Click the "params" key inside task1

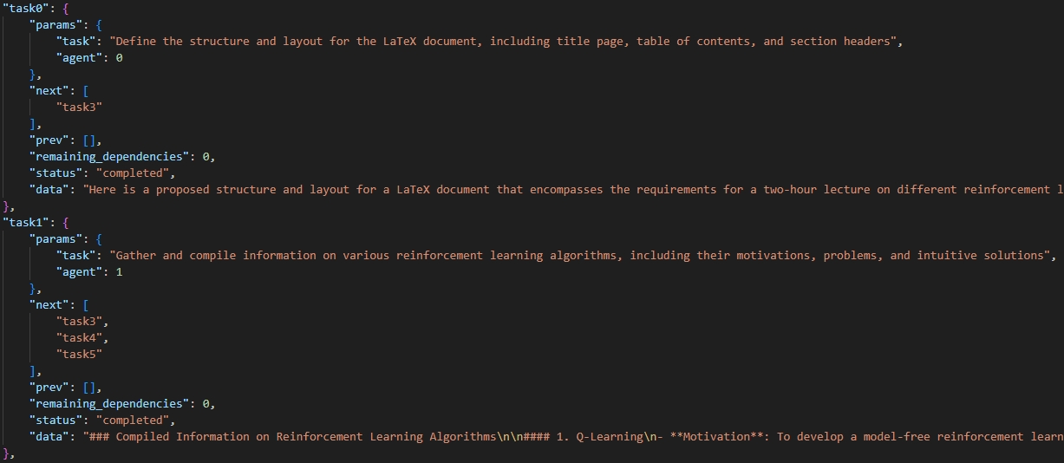click(x=55, y=238)
